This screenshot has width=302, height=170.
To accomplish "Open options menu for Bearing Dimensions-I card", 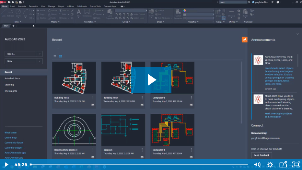I will [x=93, y=150].
